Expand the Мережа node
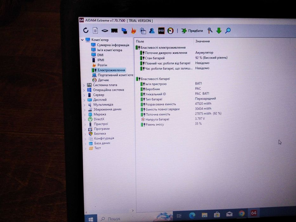 click(85, 114)
